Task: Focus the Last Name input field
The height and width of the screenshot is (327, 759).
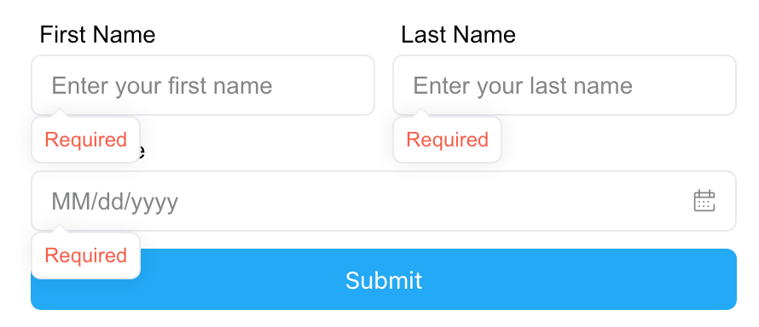Action: (565, 85)
